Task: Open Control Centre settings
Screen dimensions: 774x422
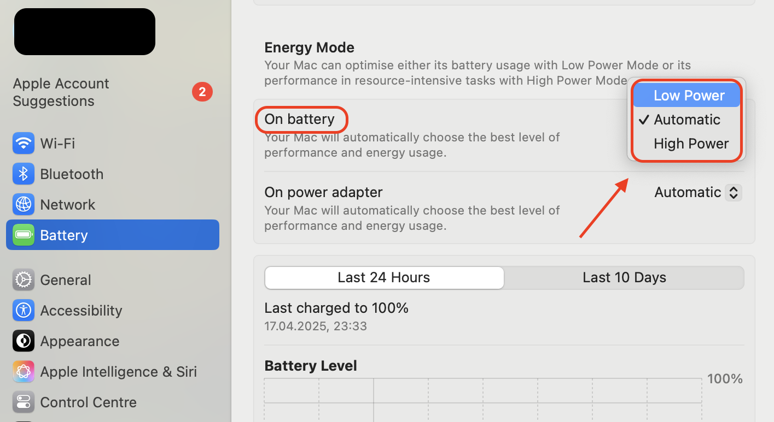Action: click(23, 402)
